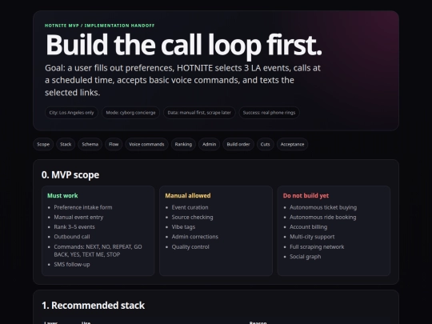Click the goal description paragraph
Screen dimensions: 432x324
pos(182,80)
